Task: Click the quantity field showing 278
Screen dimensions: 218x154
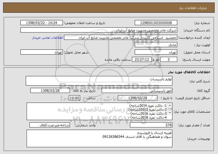Action: point(151,125)
